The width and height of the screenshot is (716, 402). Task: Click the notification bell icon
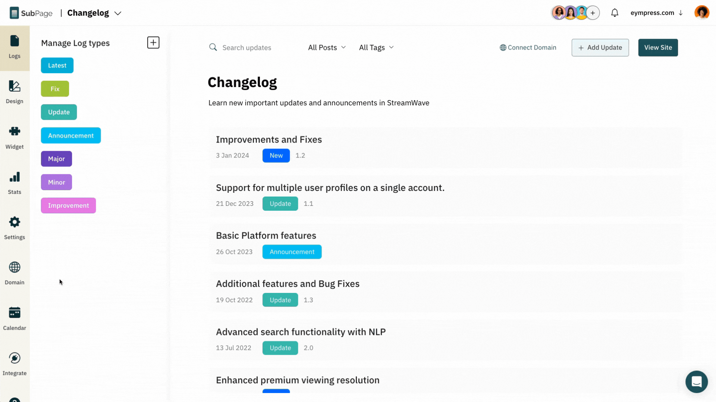[x=615, y=13]
